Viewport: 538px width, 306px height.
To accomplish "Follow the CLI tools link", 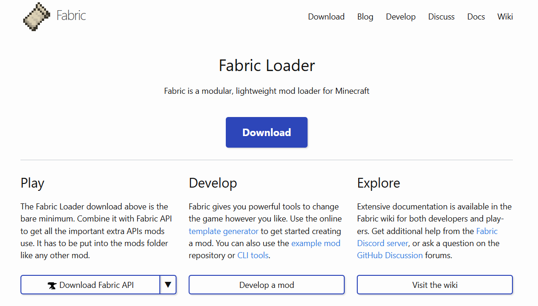I will pos(253,255).
